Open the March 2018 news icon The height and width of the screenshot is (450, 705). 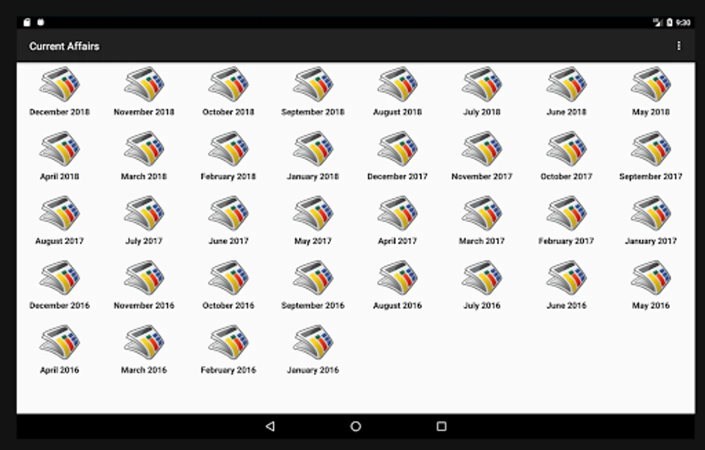pyautogui.click(x=144, y=149)
